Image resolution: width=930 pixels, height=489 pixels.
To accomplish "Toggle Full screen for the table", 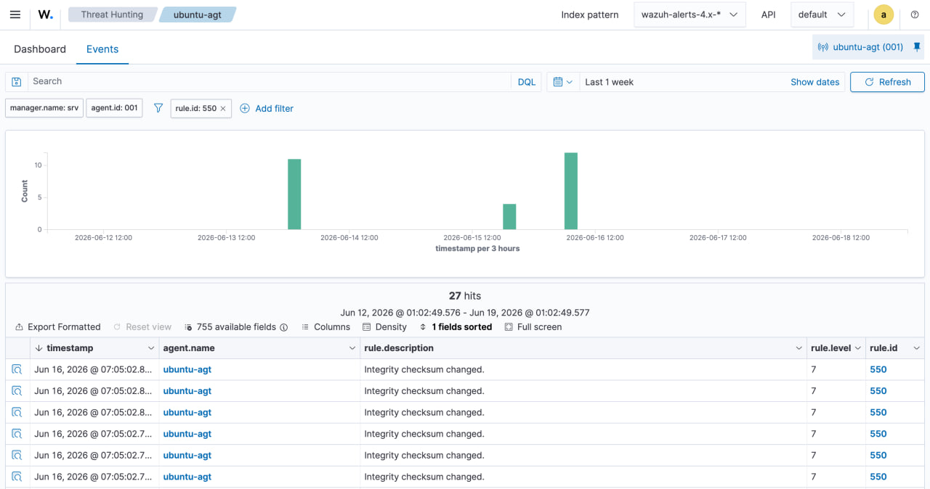I will [x=533, y=327].
